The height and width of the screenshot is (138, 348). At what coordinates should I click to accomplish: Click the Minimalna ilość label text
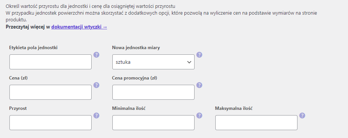pos(129,108)
